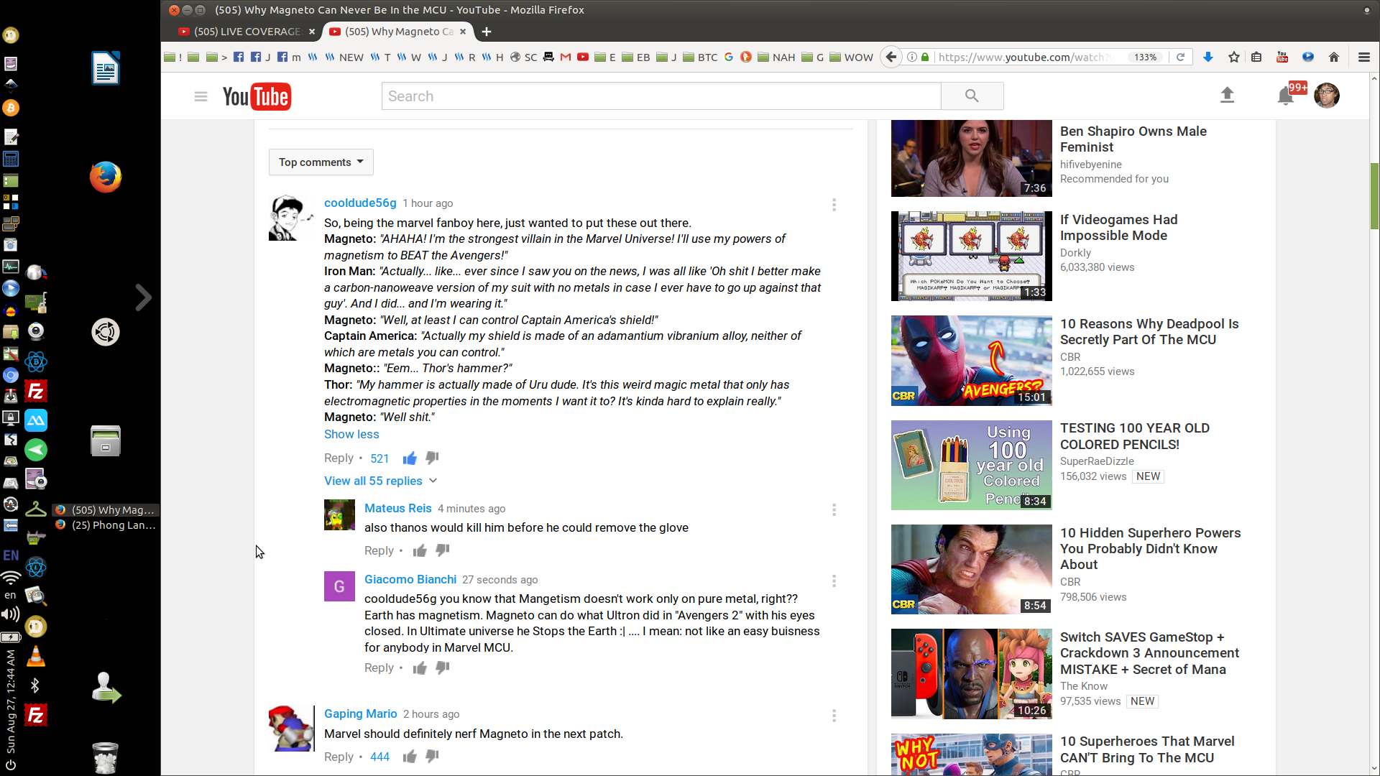1380x776 pixels.
Task: Reply to Giacomo Bianchi's comment
Action: point(379,668)
